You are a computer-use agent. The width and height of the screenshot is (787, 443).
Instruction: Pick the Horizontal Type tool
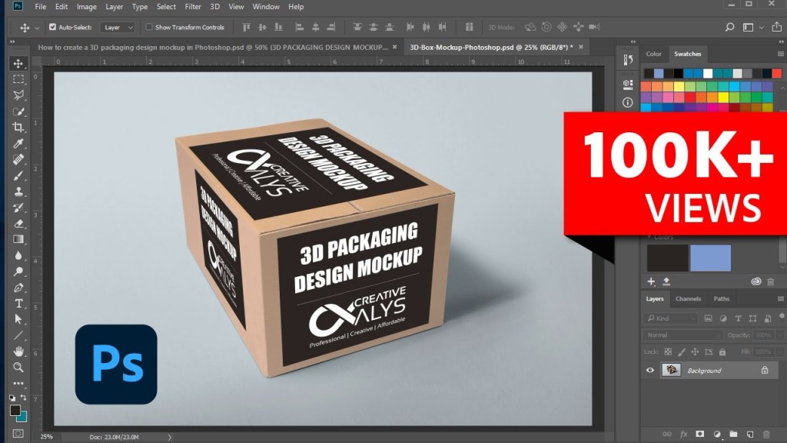[x=18, y=304]
